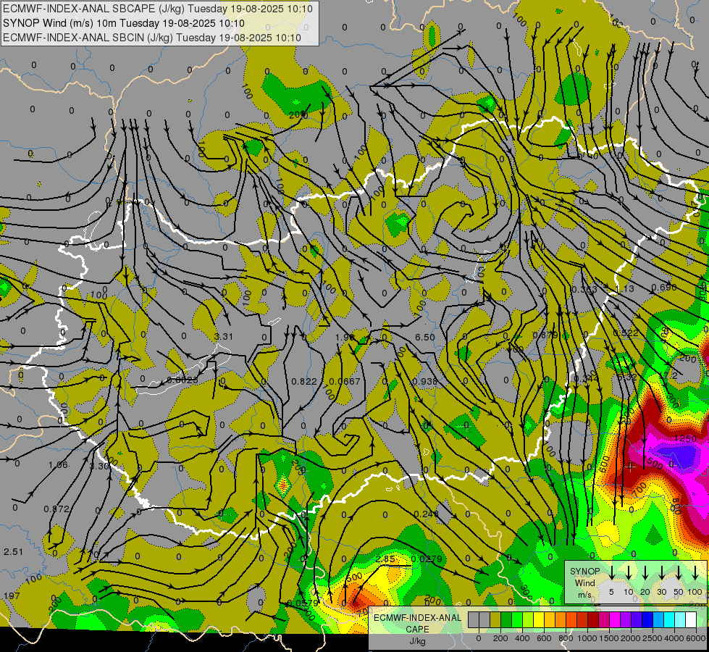Click the 0.690 value label on the map

(664, 288)
